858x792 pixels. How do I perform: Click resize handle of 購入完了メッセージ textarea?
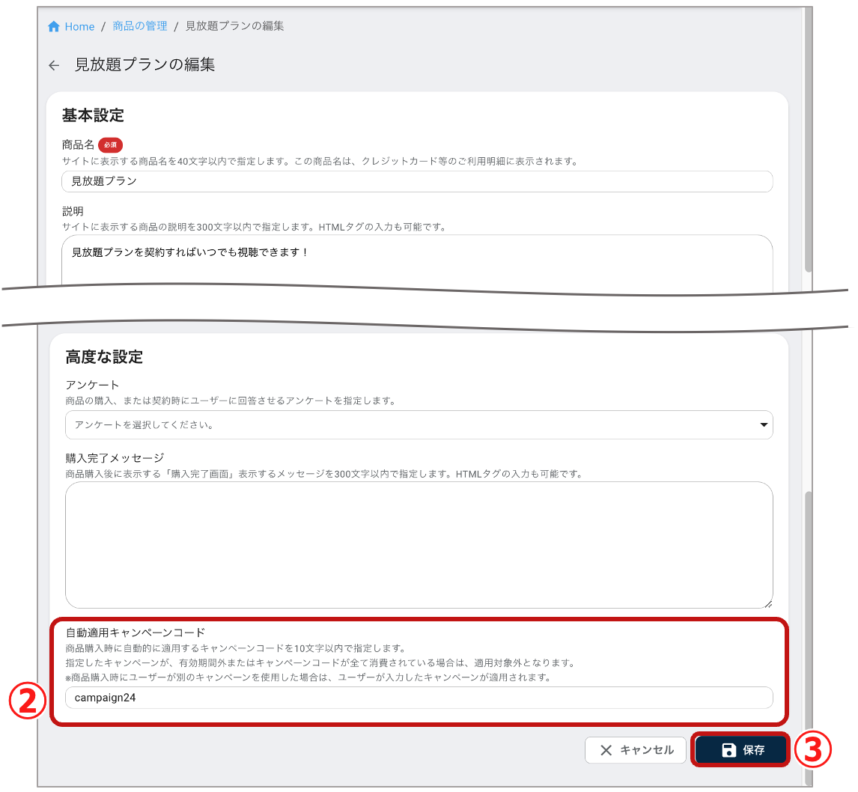[x=767, y=603]
